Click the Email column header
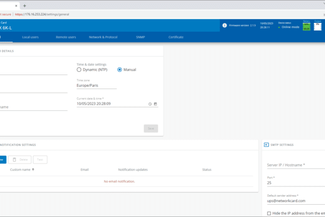Viewport: 325px width, 217px height. pos(84,170)
